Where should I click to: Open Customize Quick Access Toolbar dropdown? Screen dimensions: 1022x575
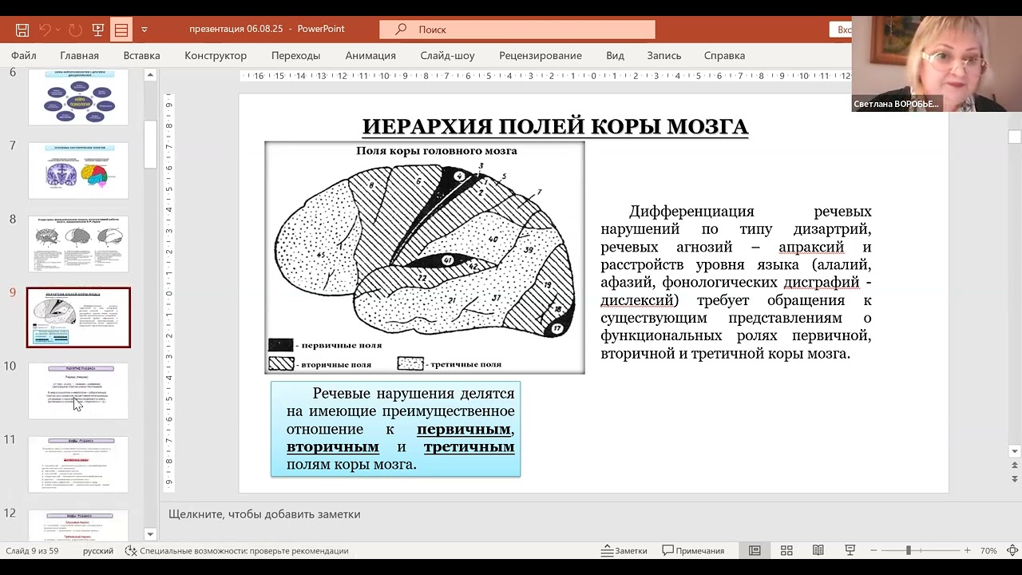coord(145,30)
